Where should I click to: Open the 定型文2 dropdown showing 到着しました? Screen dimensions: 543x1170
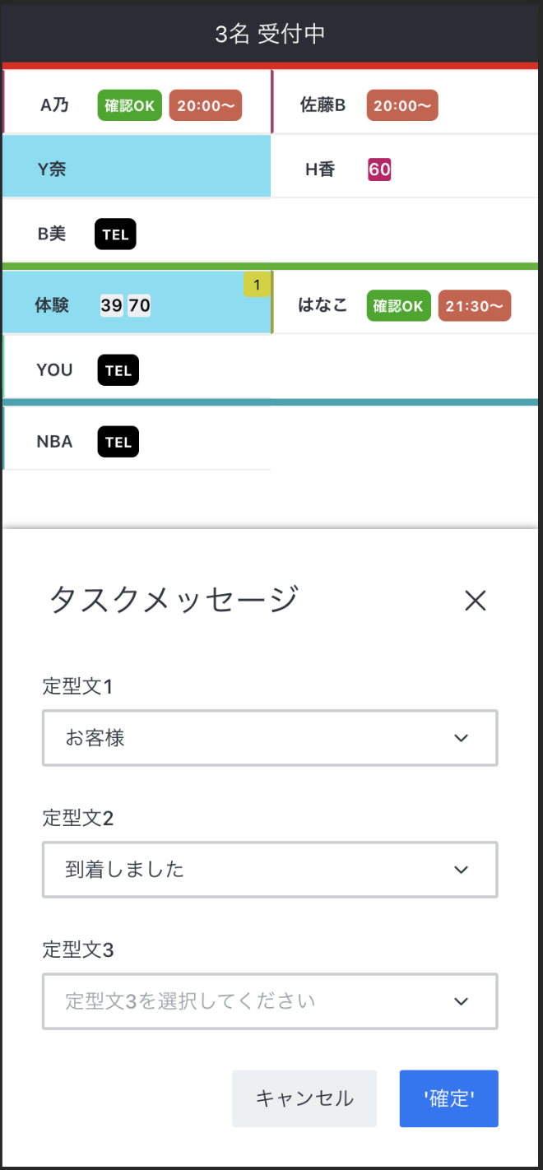(x=270, y=870)
